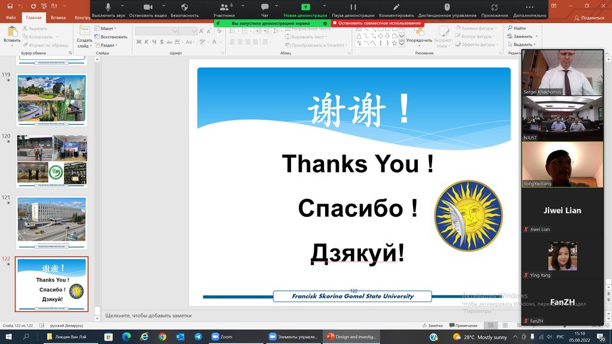The image size is (612, 344).
Task: Toggle underline Ч formatting
Action: tap(154, 42)
